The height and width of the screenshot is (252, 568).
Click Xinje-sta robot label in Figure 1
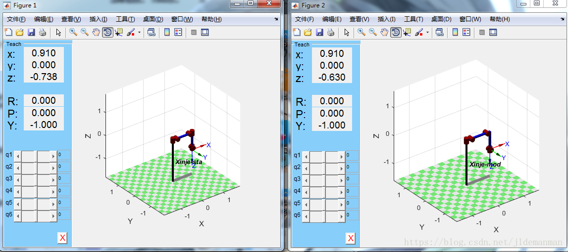tap(189, 163)
